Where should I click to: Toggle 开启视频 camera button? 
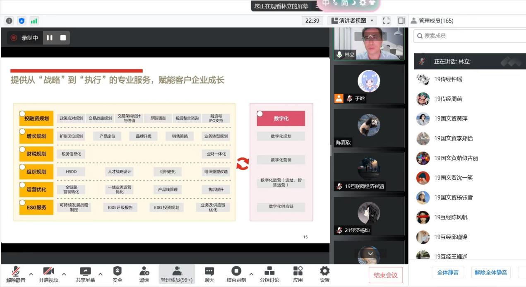[x=49, y=274]
